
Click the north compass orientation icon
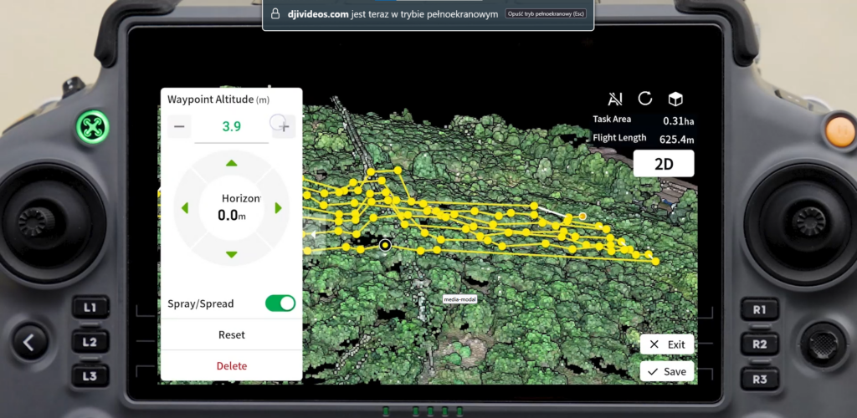pos(615,99)
